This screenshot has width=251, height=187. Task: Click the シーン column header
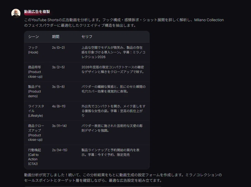[x=33, y=37]
